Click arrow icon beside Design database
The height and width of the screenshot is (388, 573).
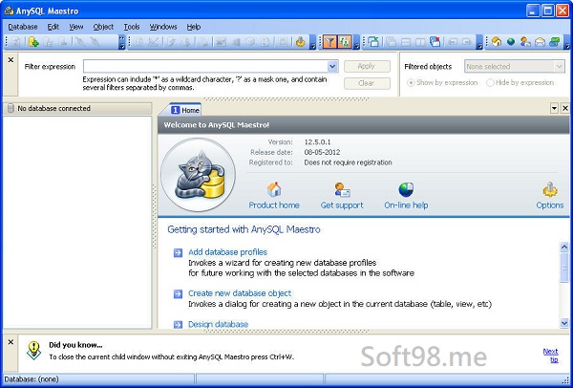(178, 324)
